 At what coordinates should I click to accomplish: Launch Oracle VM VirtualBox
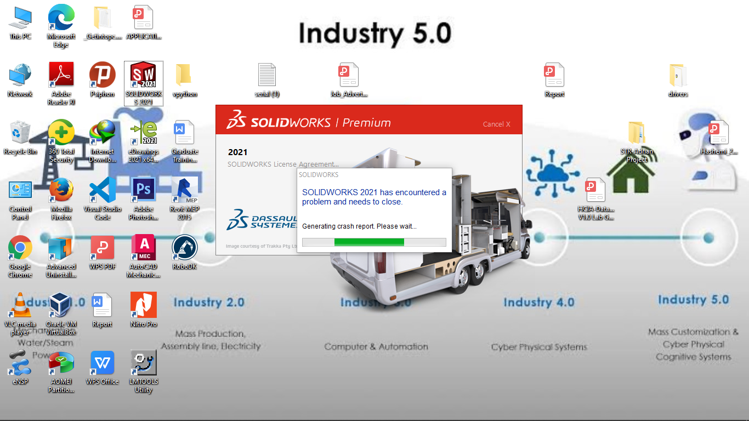coord(61,314)
